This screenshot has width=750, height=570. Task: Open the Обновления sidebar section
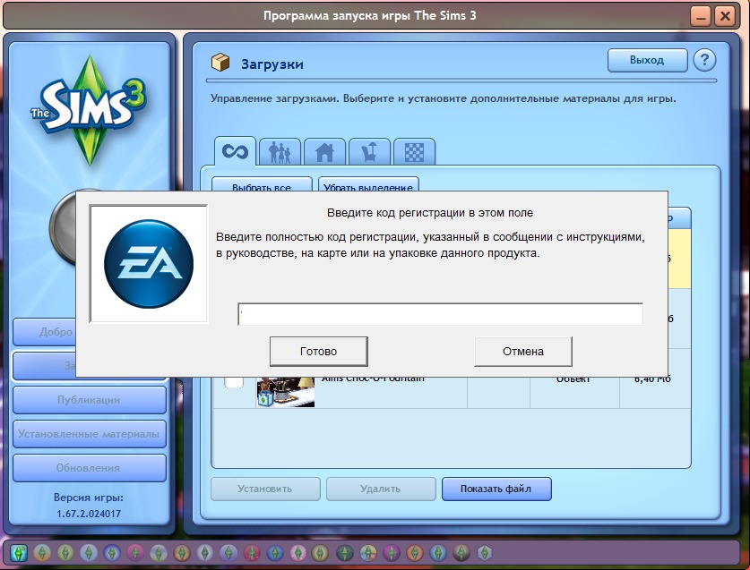tap(89, 468)
